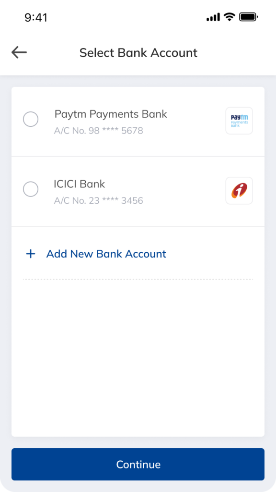Click the Wi-Fi status icon
The width and height of the screenshot is (276, 492).
[x=230, y=16]
